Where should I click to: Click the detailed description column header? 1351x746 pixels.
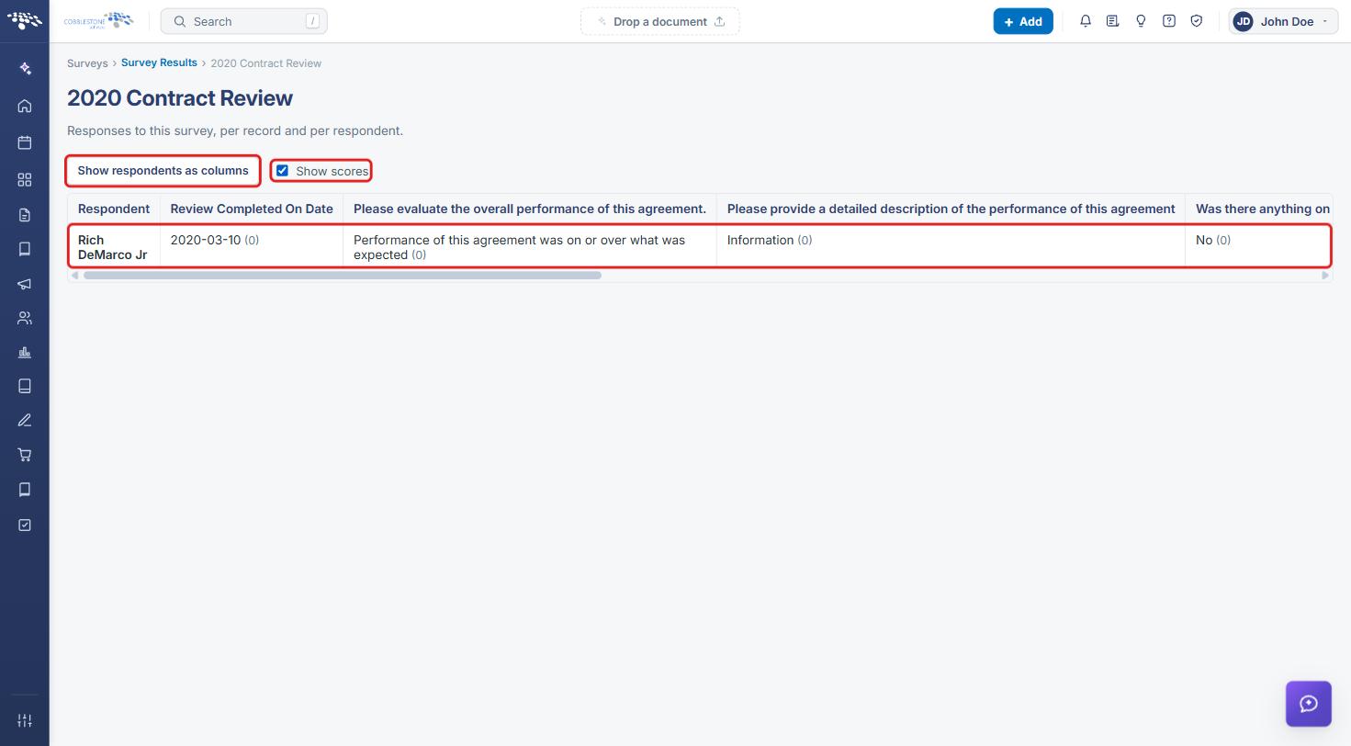[951, 209]
